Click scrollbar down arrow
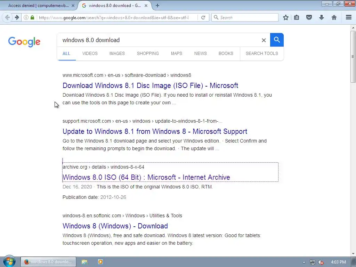 tap(353, 253)
